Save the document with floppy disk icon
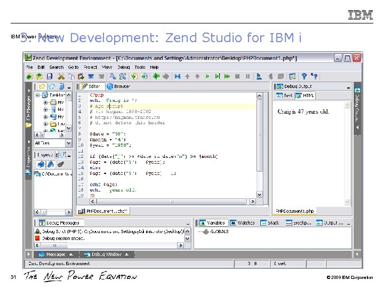This screenshot has height=288, width=384. tap(50, 76)
